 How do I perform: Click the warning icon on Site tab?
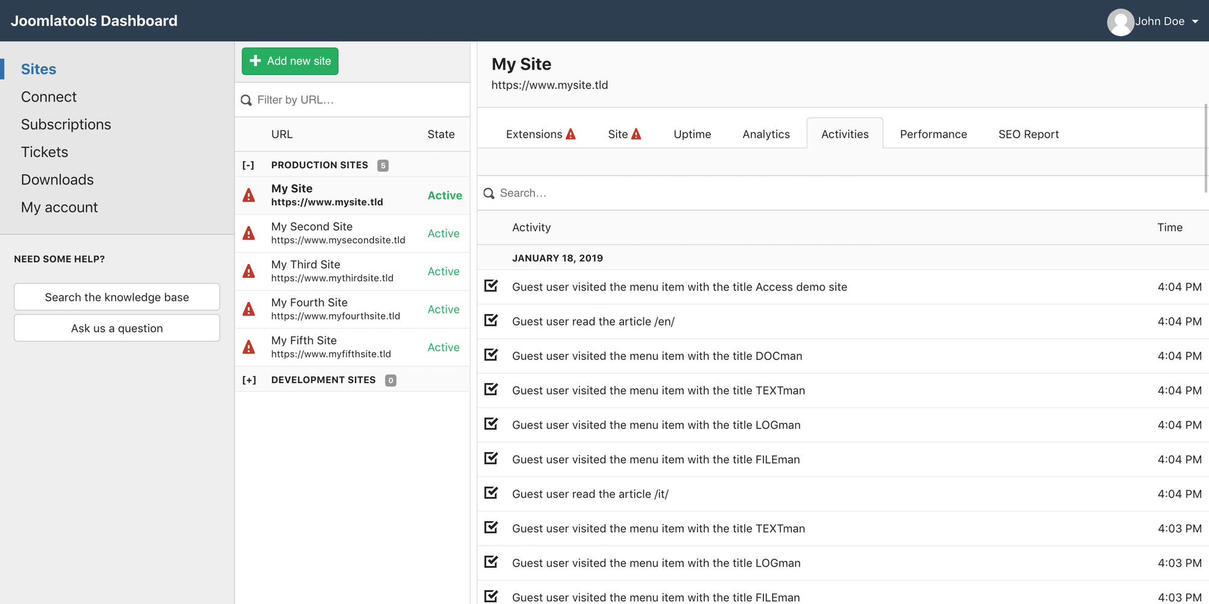pos(636,134)
